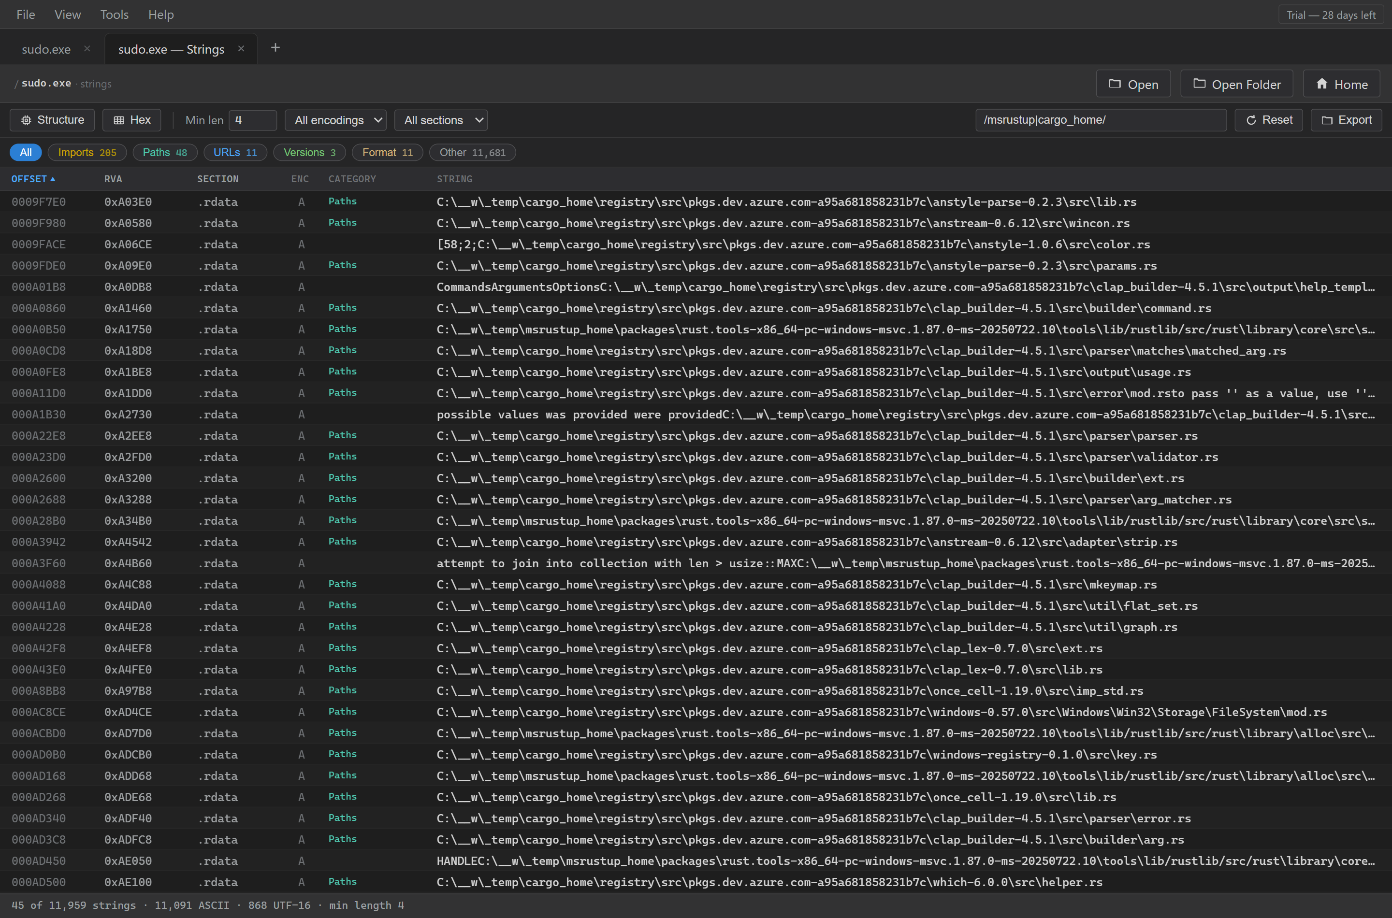Image resolution: width=1392 pixels, height=918 pixels.
Task: Sort by ENC column header
Action: pyautogui.click(x=300, y=179)
